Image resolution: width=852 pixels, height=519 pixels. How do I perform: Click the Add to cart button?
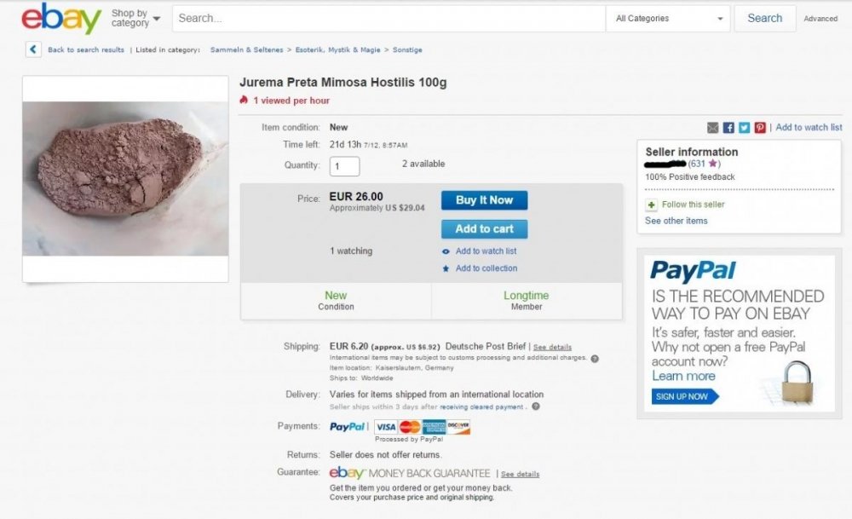484,228
